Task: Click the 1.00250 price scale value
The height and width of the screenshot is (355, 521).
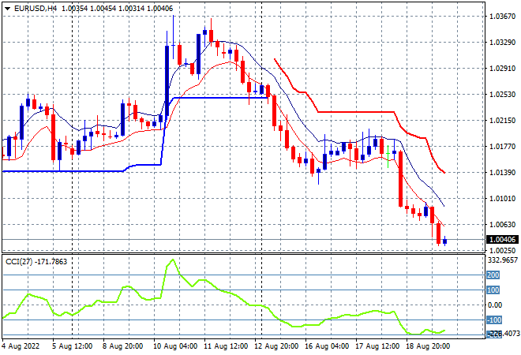Action: click(x=502, y=250)
